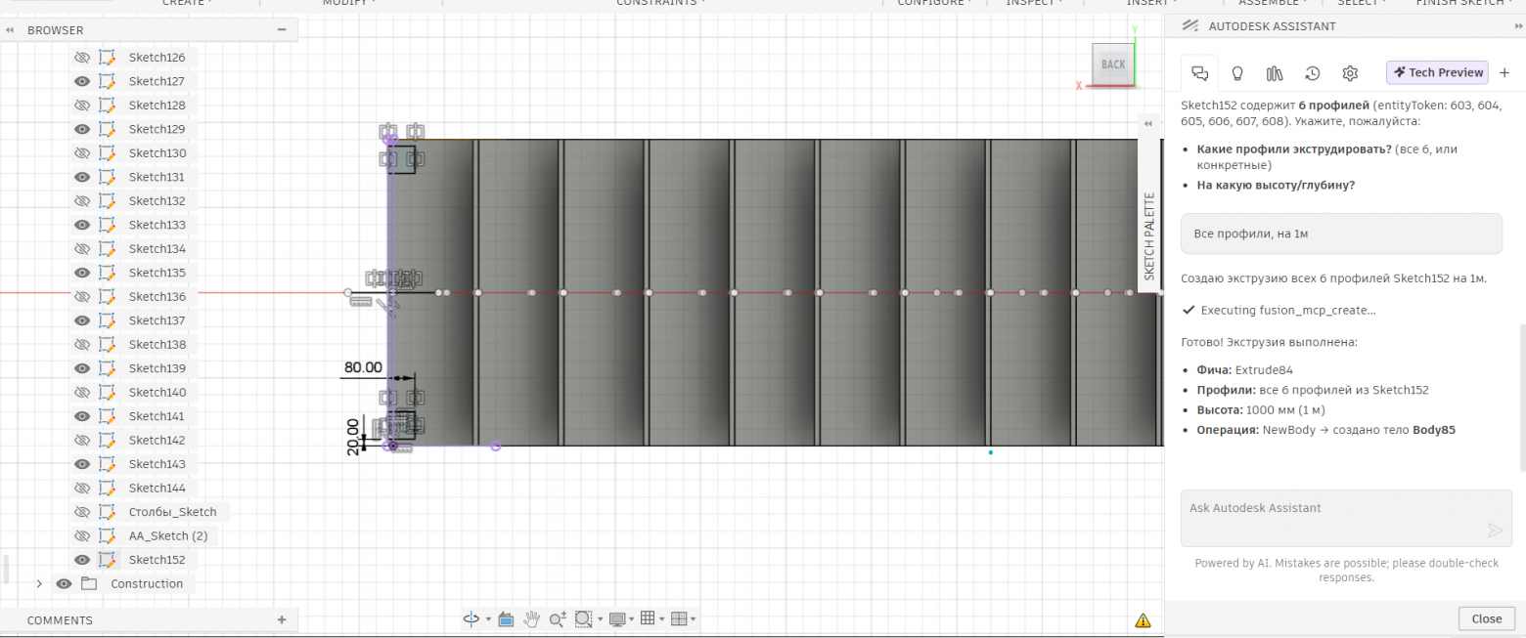
Task: Select the Orbit navigation tool
Action: click(471, 618)
